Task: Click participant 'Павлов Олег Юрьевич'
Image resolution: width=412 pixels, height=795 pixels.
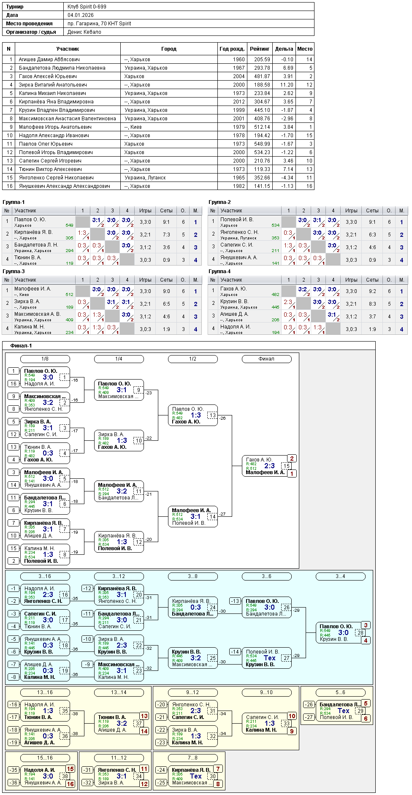Action: click(46, 144)
